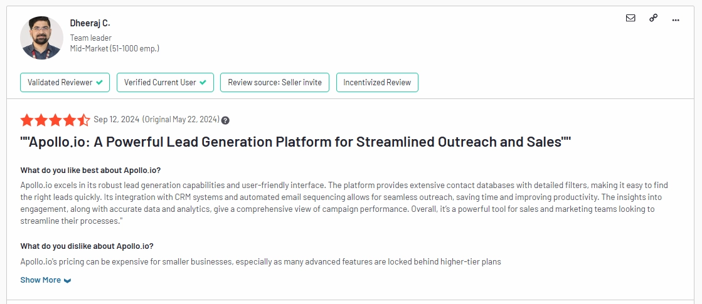Click the 'Team leader' role text
The width and height of the screenshot is (702, 304).
click(91, 38)
